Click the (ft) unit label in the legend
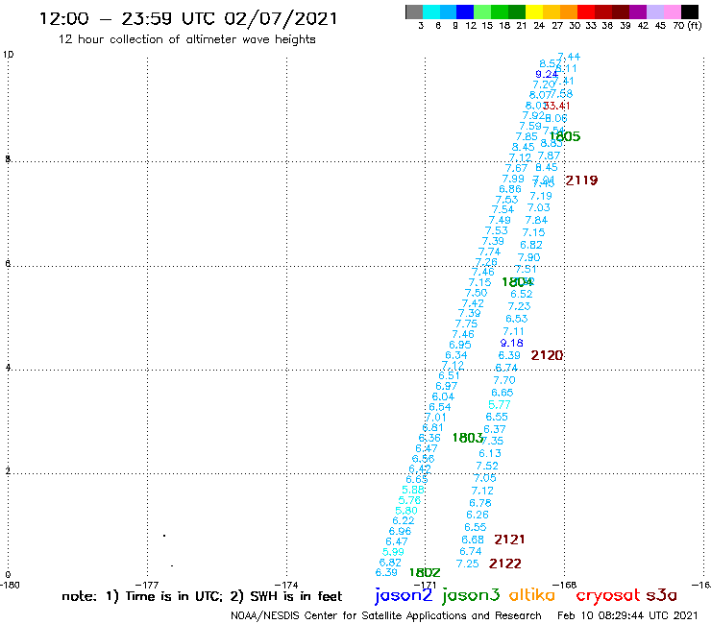The image size is (711, 624). (695, 26)
